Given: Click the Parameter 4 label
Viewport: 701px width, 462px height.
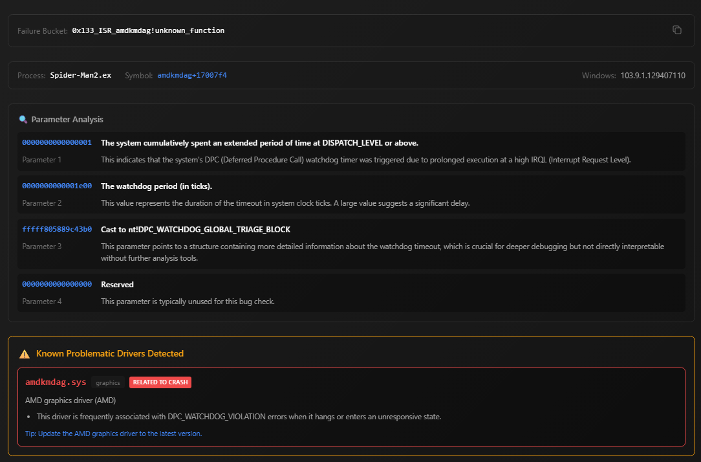Looking at the screenshot, I should 41,302.
